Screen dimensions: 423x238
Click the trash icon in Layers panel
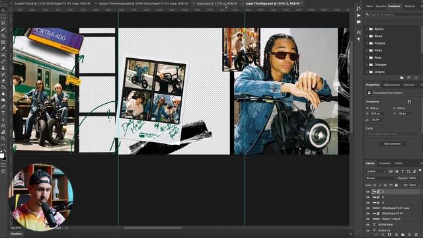pos(416,235)
